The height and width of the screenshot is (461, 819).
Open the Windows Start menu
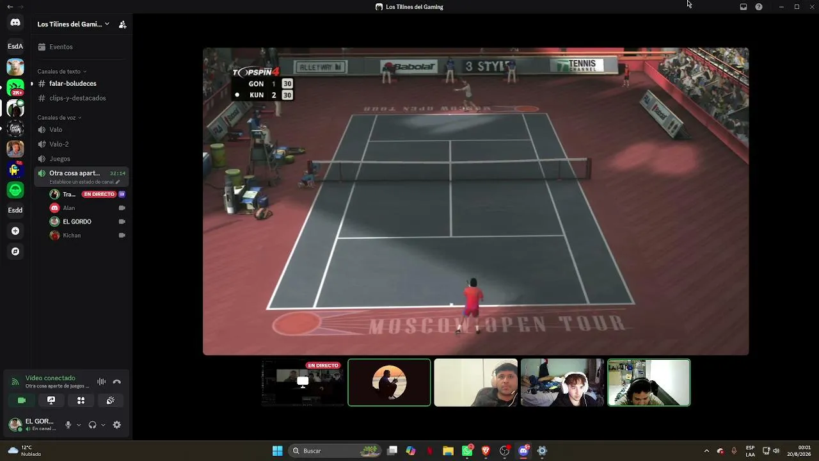pyautogui.click(x=277, y=451)
